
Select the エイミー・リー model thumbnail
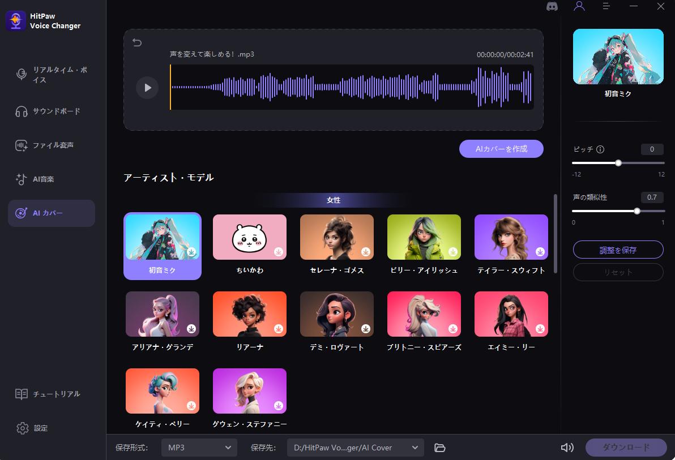pyautogui.click(x=511, y=313)
